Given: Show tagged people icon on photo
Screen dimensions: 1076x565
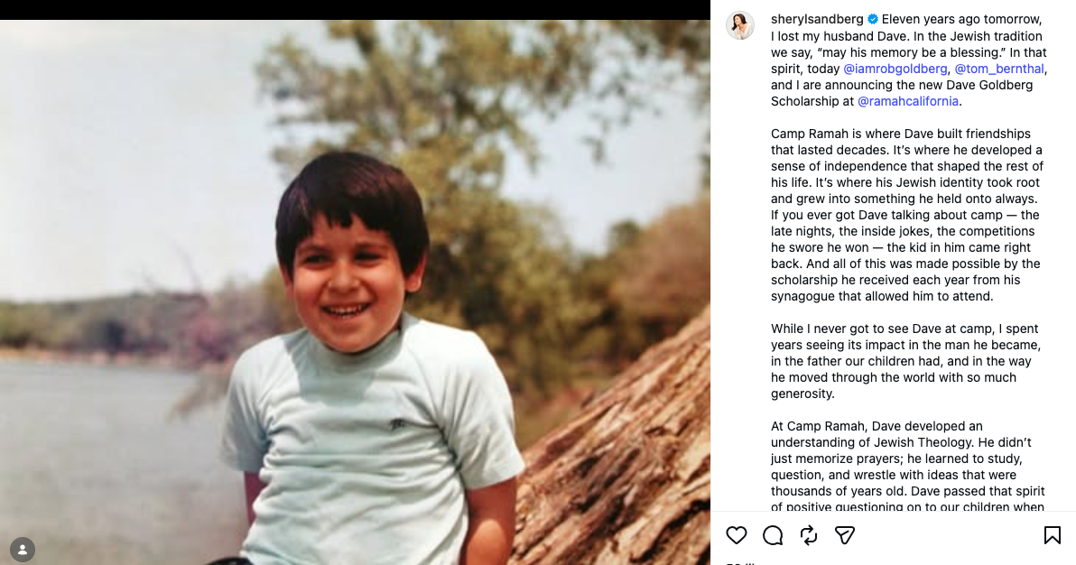Looking at the screenshot, I should [23, 550].
